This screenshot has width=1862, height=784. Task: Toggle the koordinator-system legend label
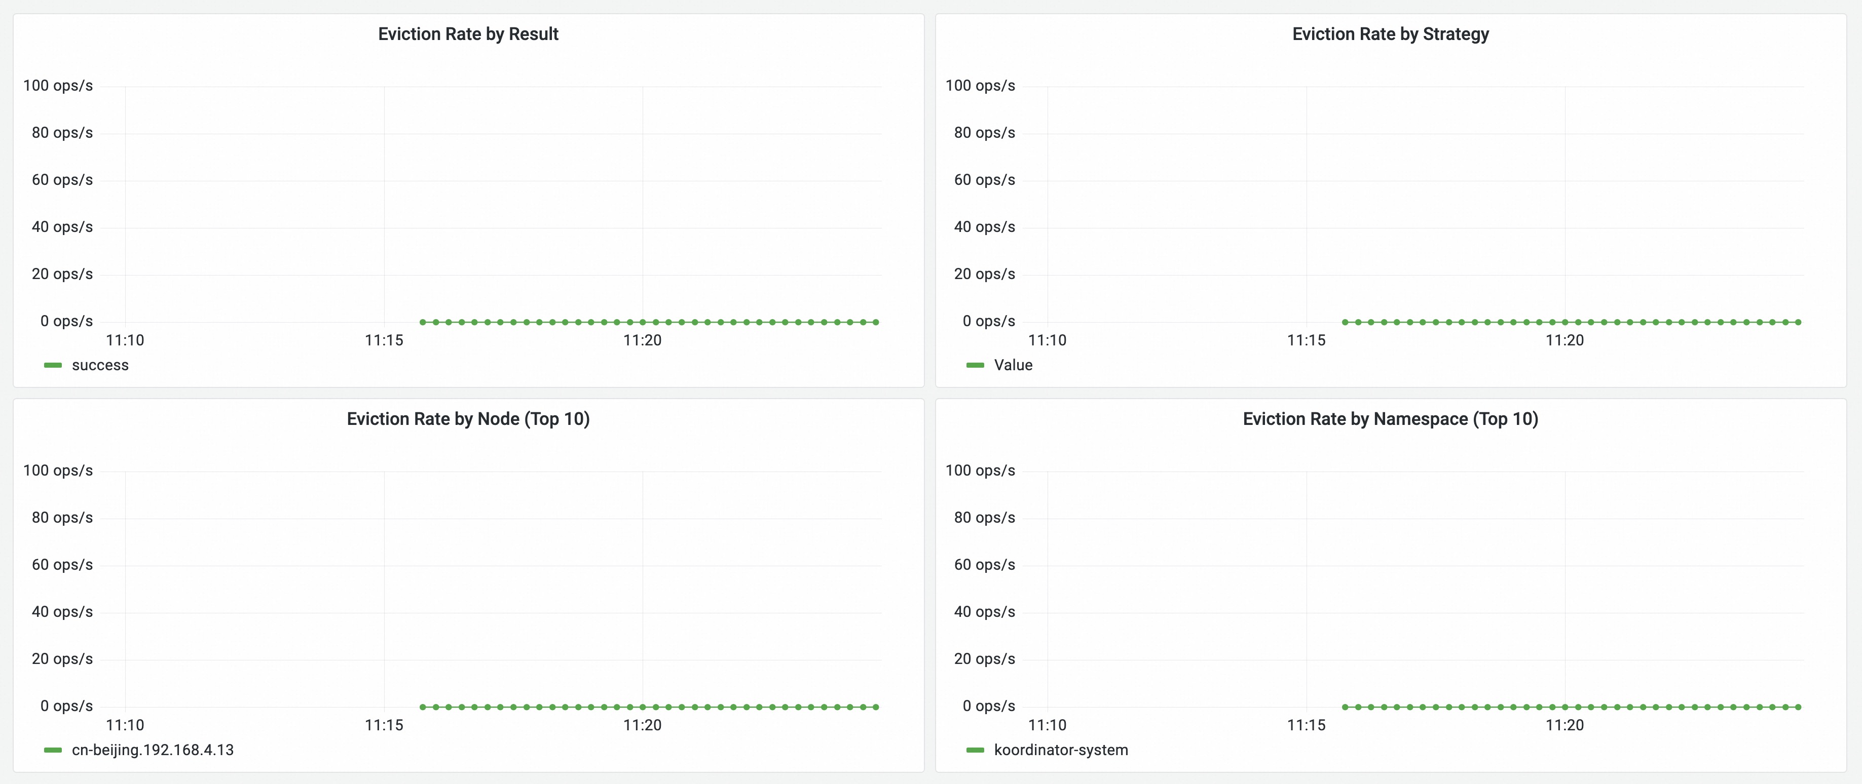[x=1060, y=750]
